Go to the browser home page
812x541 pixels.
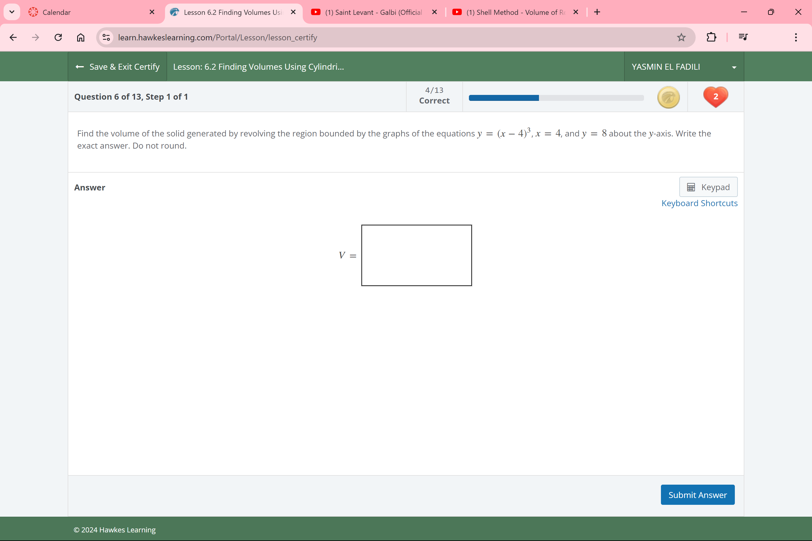click(80, 37)
